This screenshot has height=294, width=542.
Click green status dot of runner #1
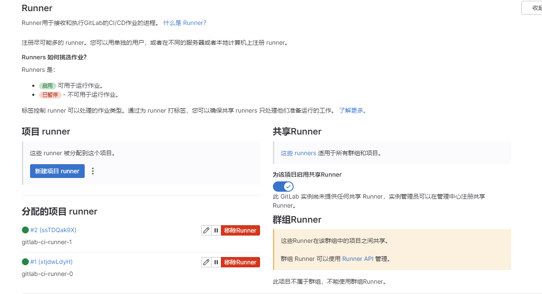[25, 262]
